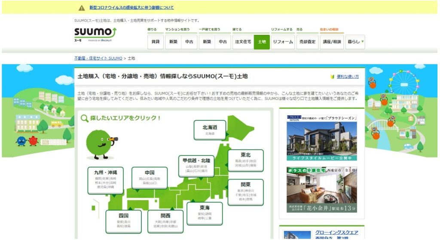Select the リフォーム tab
The width and height of the screenshot is (440, 242).
click(283, 42)
